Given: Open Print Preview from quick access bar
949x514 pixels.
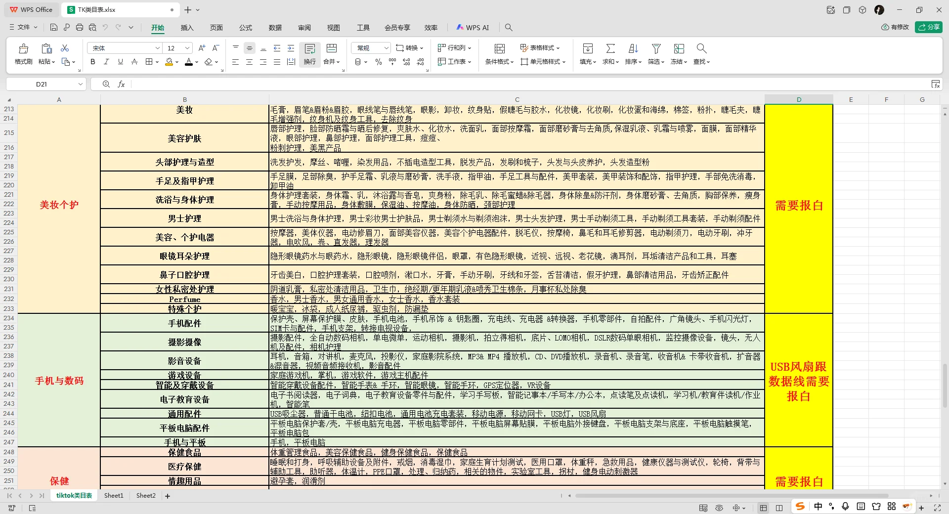Looking at the screenshot, I should coord(92,27).
